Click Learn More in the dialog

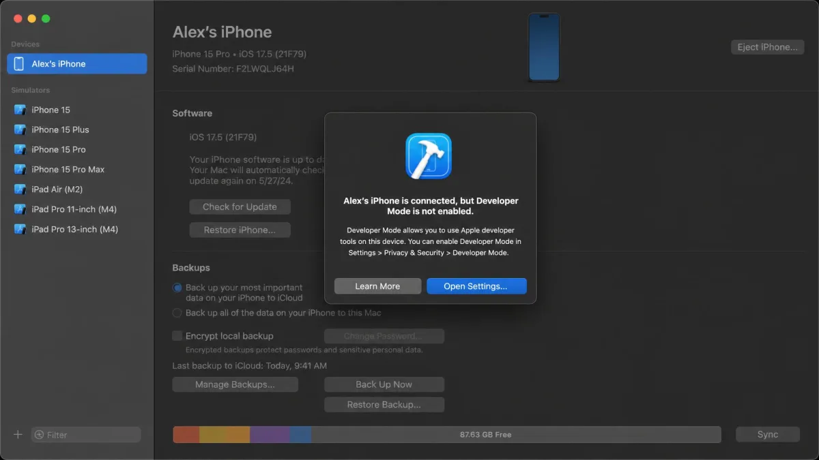(377, 286)
